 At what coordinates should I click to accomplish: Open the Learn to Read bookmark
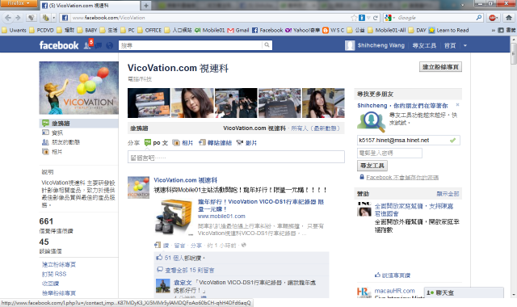(448, 31)
